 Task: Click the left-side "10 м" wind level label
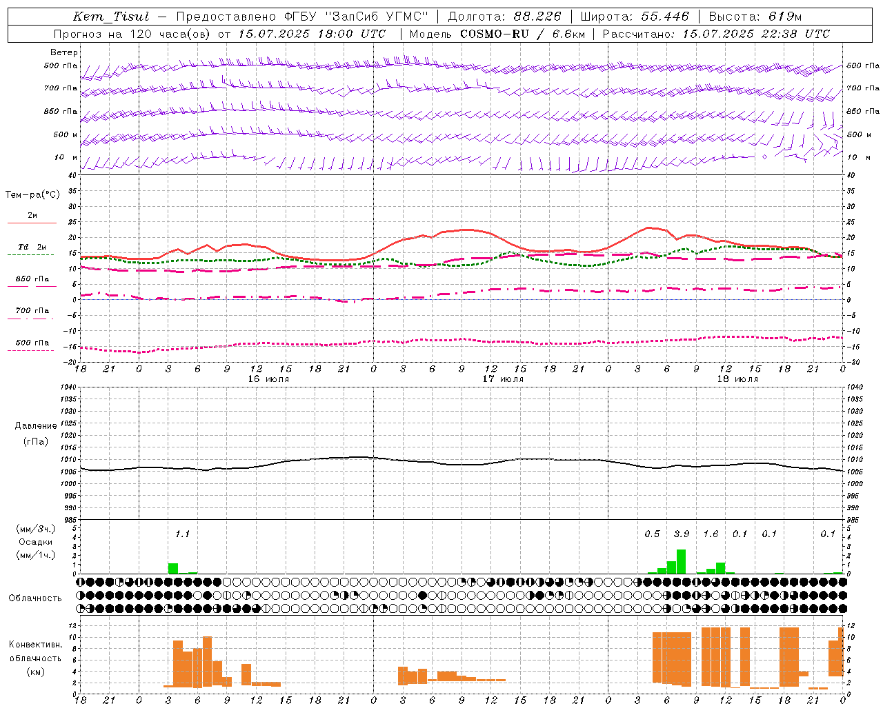67,157
